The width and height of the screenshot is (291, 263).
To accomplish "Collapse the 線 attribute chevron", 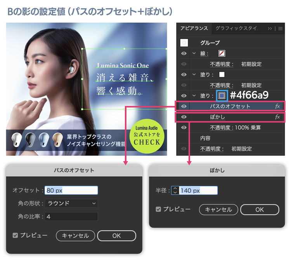I will (194, 53).
